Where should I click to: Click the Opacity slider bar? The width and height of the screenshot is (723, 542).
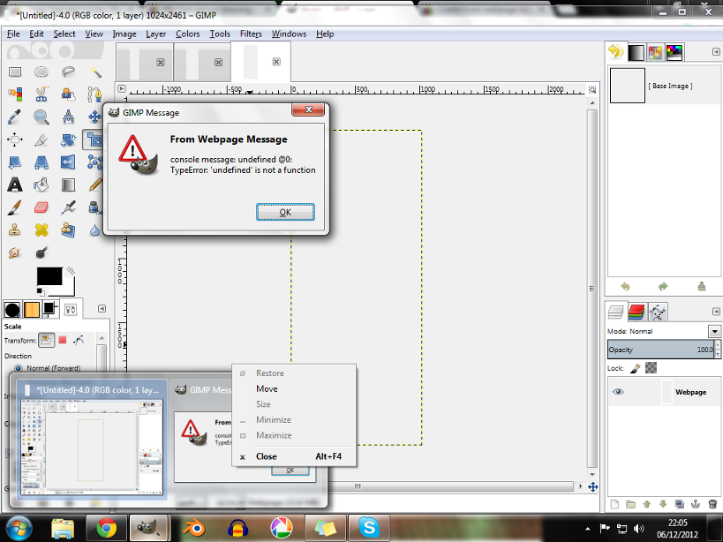pyautogui.click(x=660, y=350)
